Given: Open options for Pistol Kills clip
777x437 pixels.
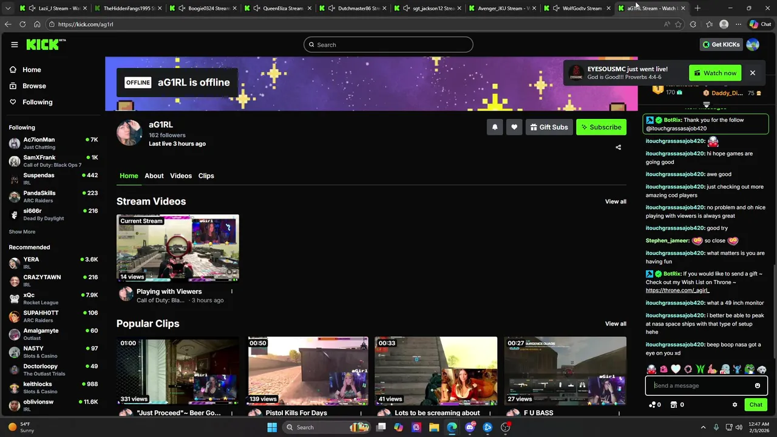Looking at the screenshot, I should coord(361,413).
